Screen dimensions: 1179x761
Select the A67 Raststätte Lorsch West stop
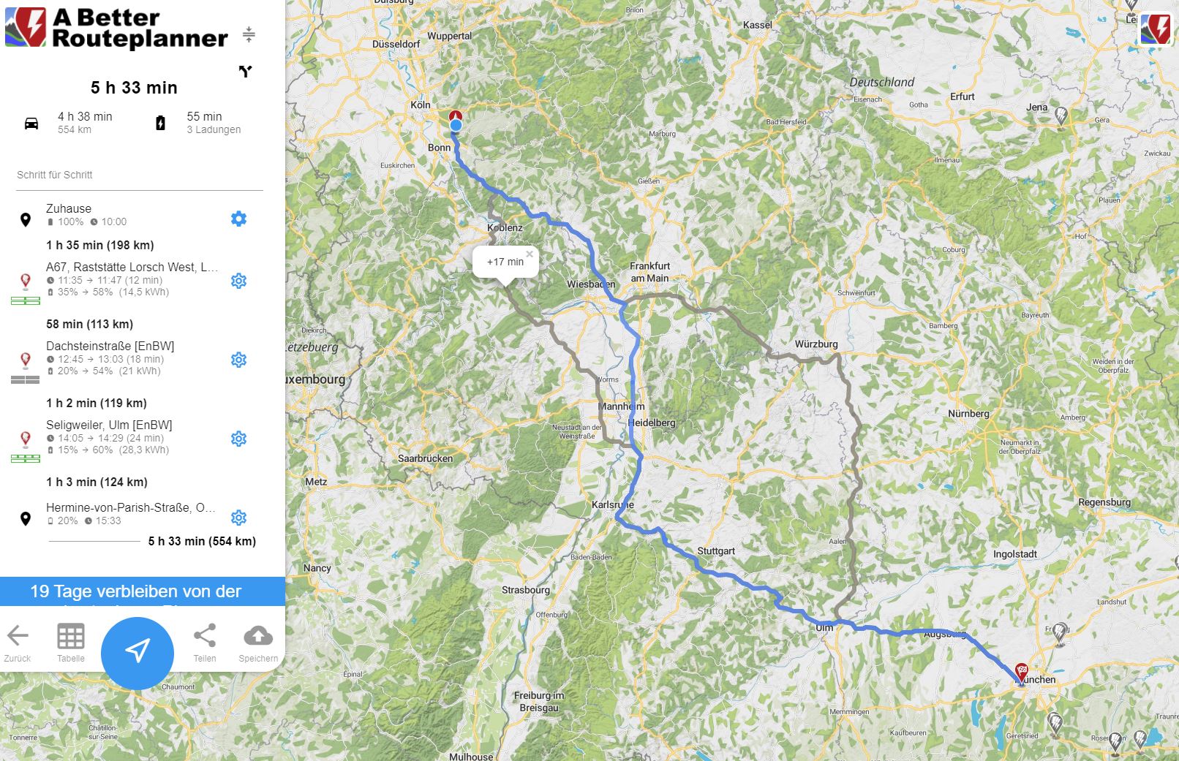(132, 267)
